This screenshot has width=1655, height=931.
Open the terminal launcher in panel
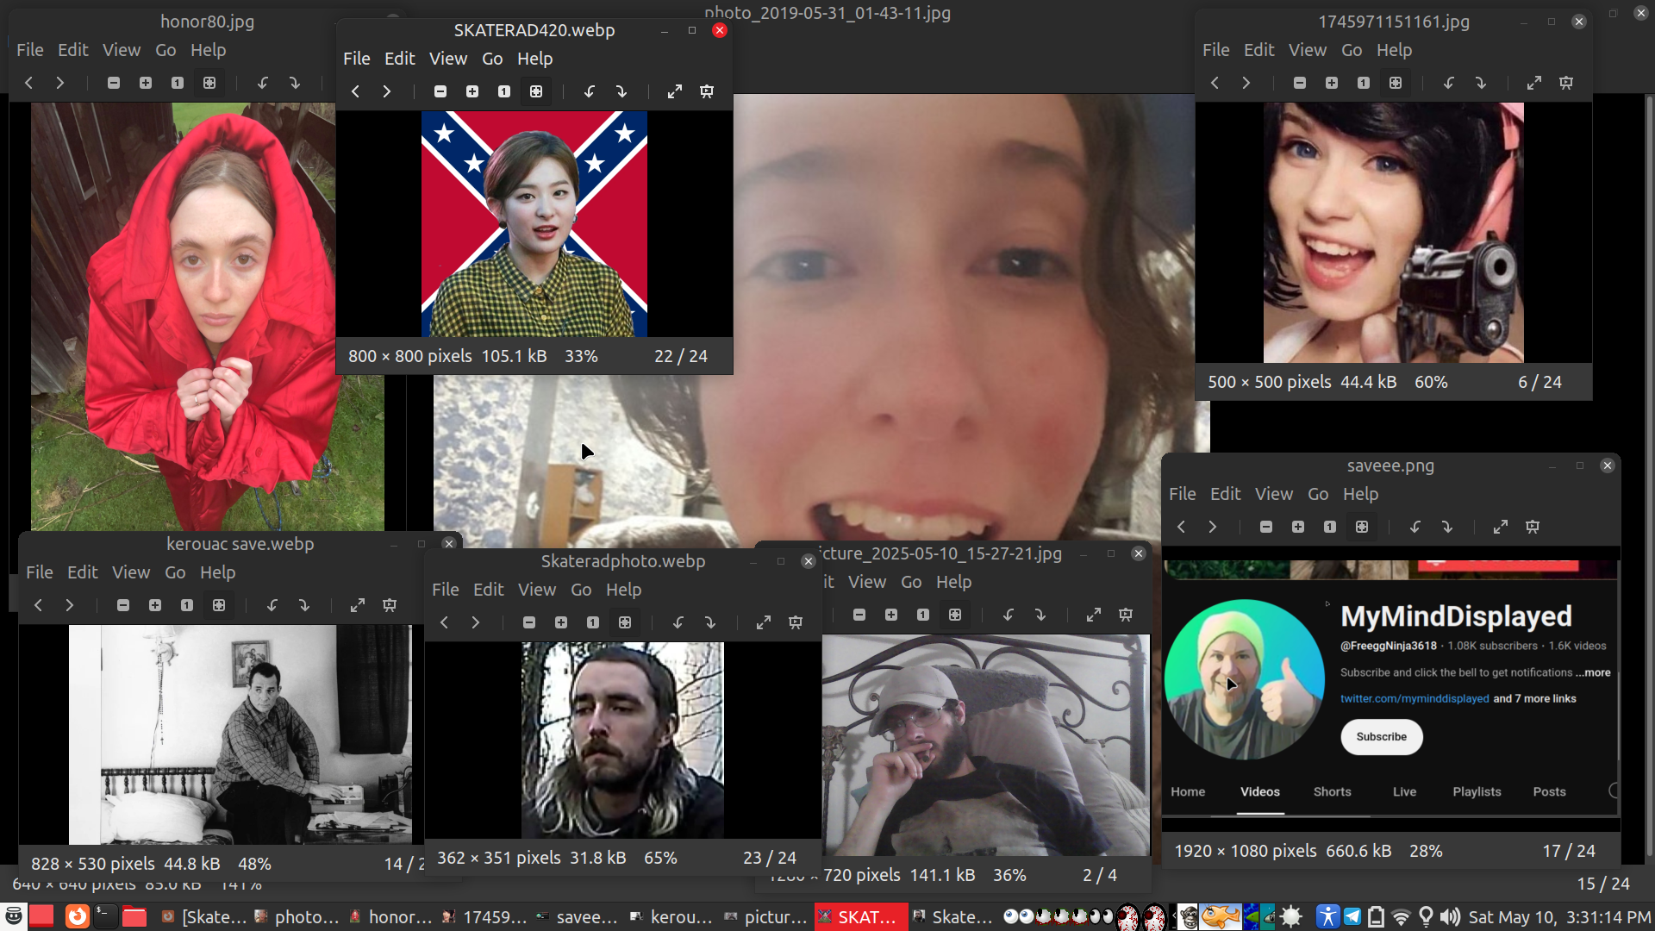tap(105, 916)
